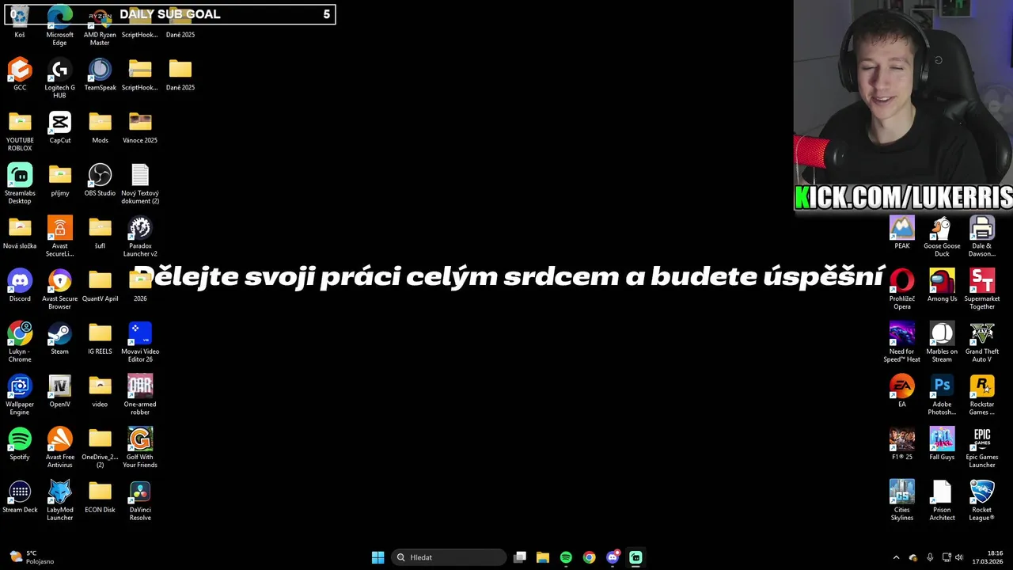Click the Hledat search box
The height and width of the screenshot is (570, 1013).
coord(449,557)
